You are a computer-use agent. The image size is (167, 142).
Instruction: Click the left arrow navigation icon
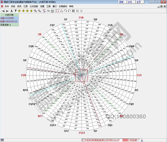tap(3, 11)
